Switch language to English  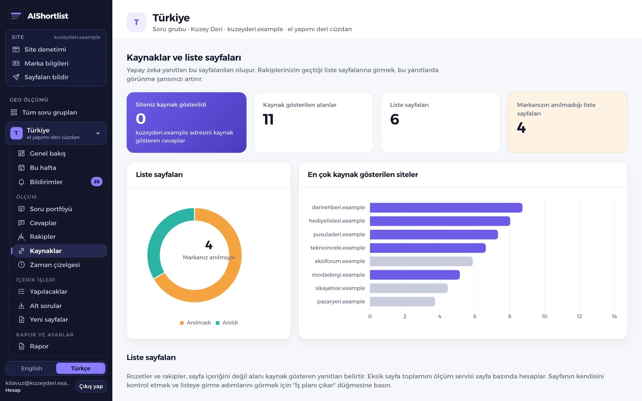point(32,368)
